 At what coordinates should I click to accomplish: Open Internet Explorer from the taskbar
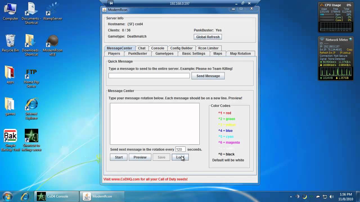click(25, 196)
